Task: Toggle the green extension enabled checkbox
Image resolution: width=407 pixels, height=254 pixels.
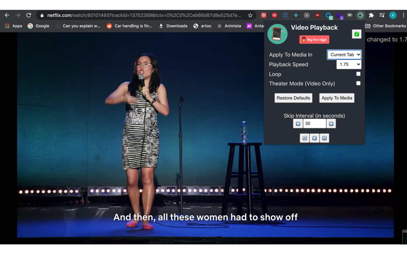Action: 357,34
